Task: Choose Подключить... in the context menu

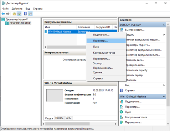Action: 106,35
